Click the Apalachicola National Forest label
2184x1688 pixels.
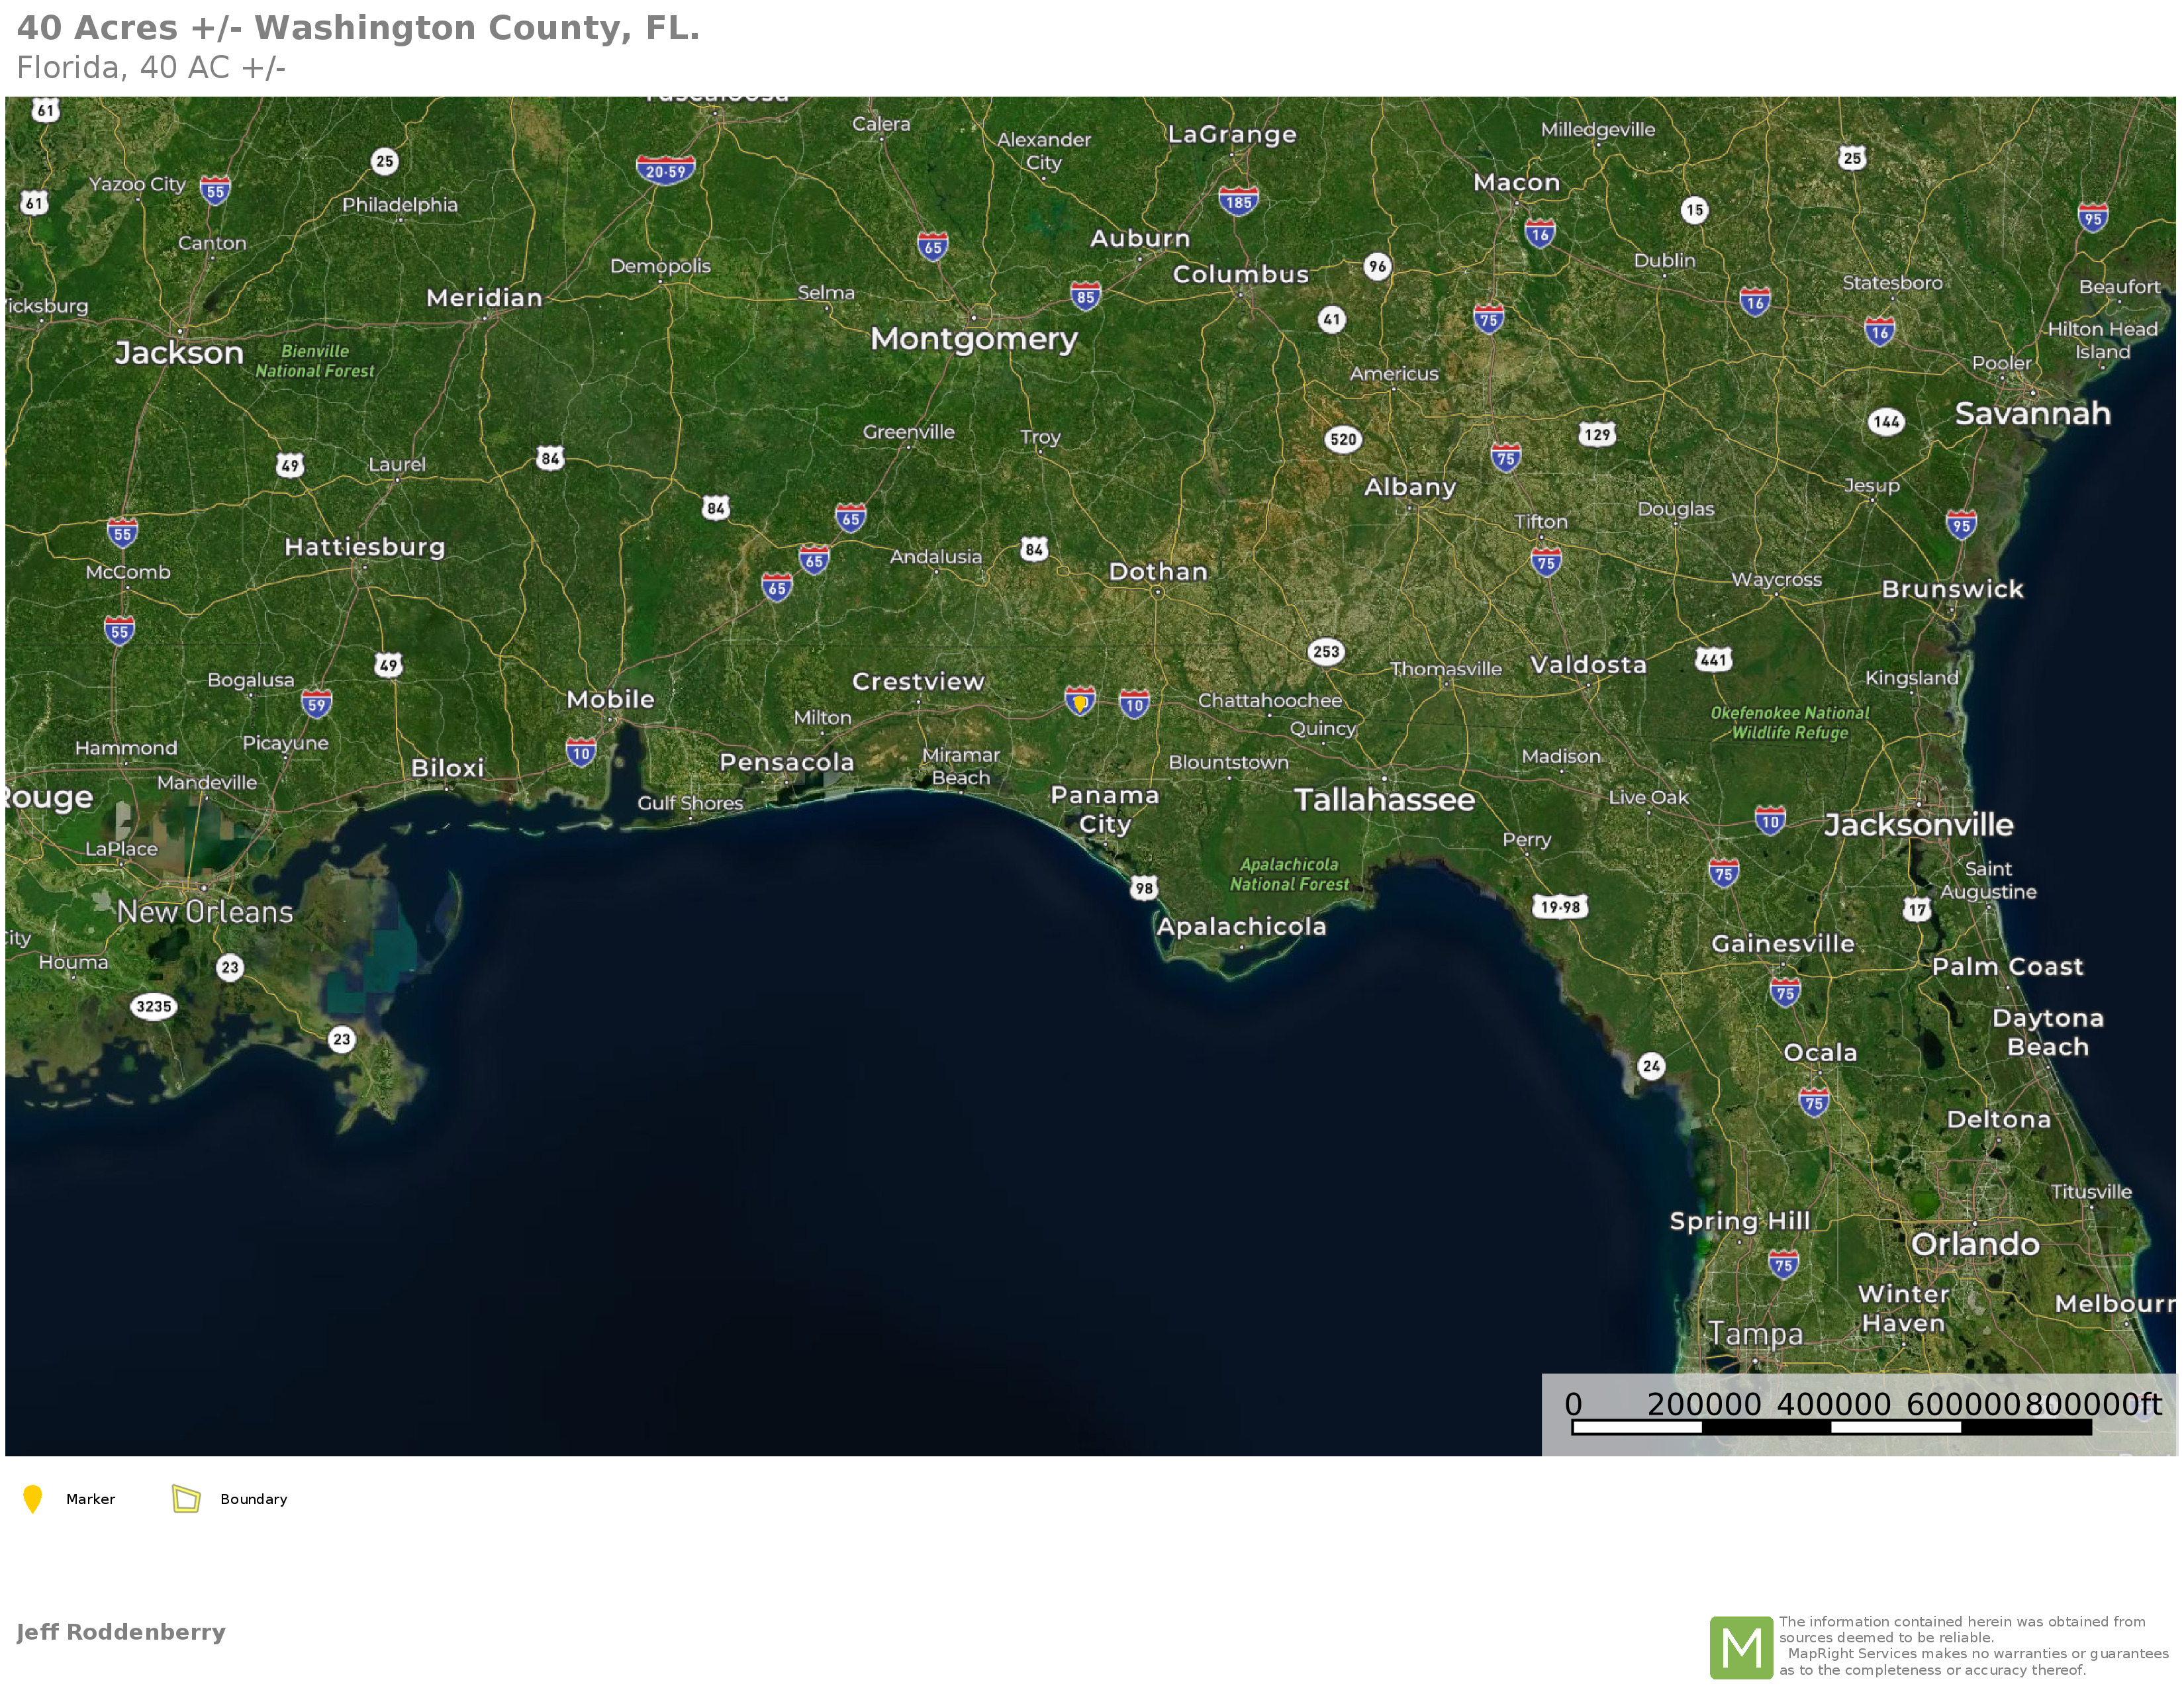(x=1289, y=874)
